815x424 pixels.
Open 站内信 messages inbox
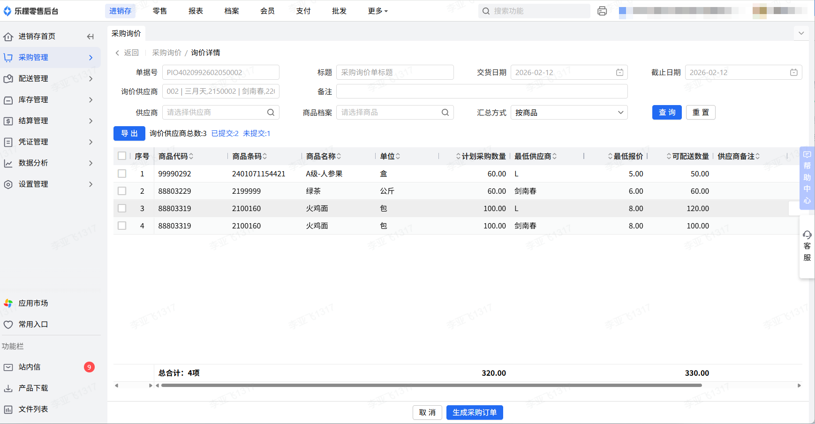click(x=29, y=367)
